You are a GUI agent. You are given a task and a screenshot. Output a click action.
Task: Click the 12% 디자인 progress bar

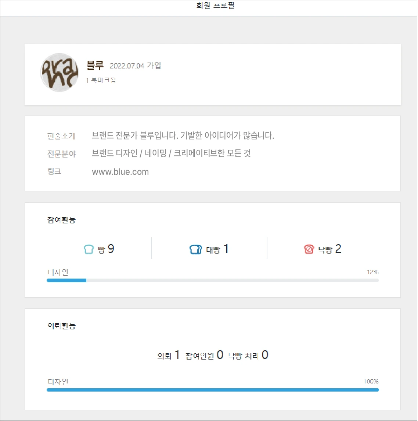[213, 280]
